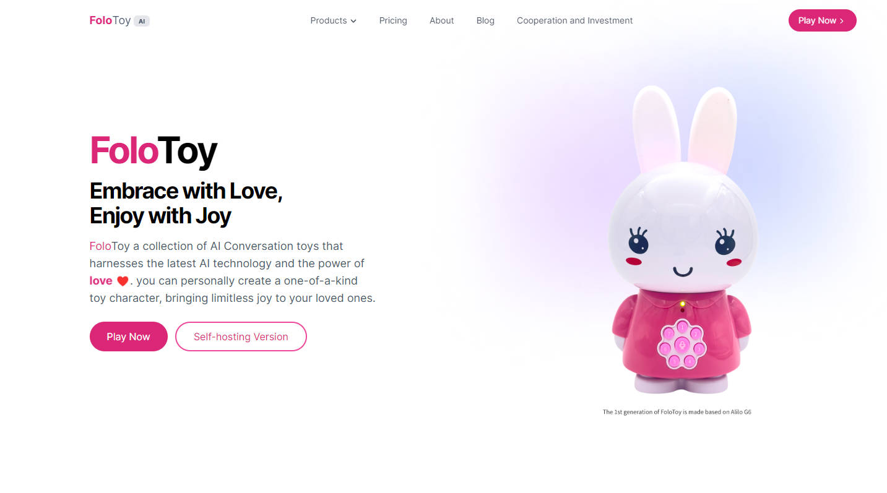The width and height of the screenshot is (887, 493).
Task: Expand the Products chevron arrow
Action: tap(353, 21)
